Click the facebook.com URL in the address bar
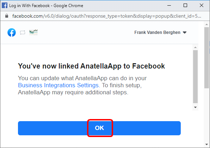The height and width of the screenshot is (148, 210). point(107,16)
